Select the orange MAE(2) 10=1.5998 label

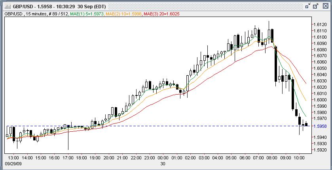[x=124, y=14]
